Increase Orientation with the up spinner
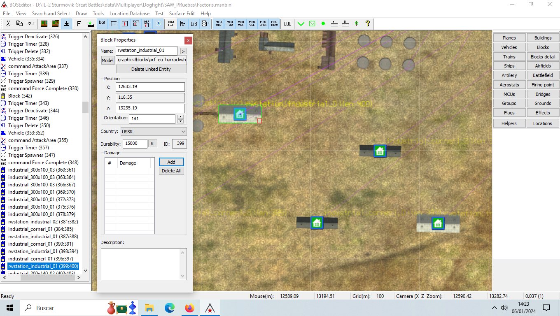The width and height of the screenshot is (560, 316). (x=180, y=117)
